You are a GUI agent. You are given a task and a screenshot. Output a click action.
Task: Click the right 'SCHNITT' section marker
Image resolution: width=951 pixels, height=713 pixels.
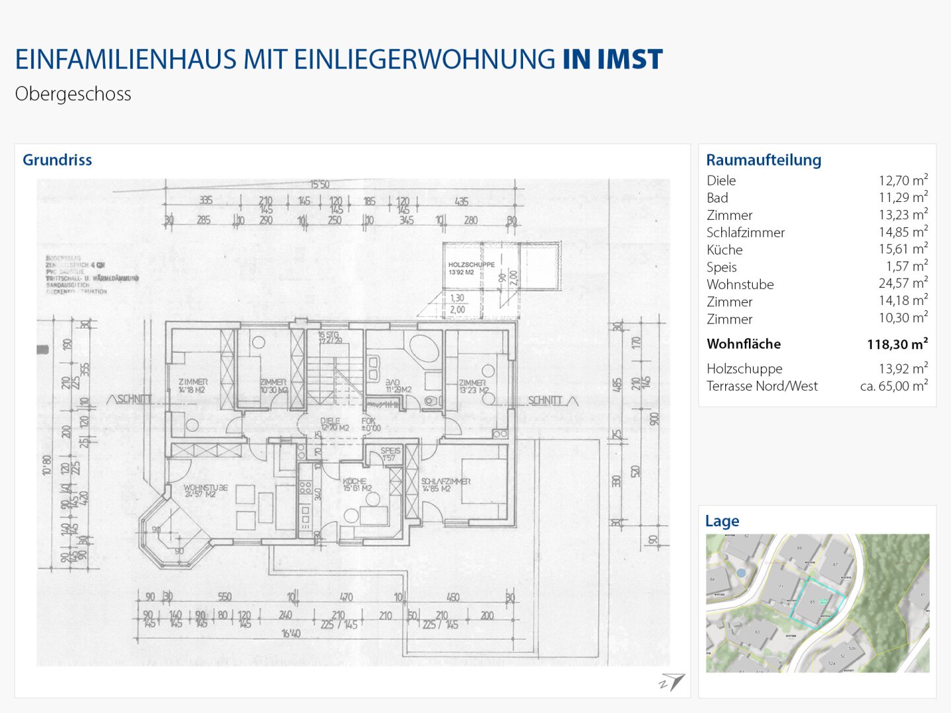pos(553,400)
